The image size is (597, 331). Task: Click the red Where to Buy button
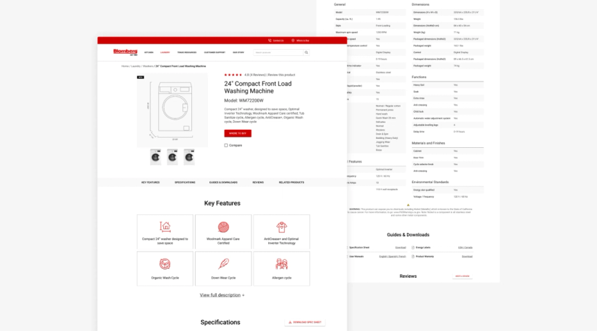tap(238, 133)
